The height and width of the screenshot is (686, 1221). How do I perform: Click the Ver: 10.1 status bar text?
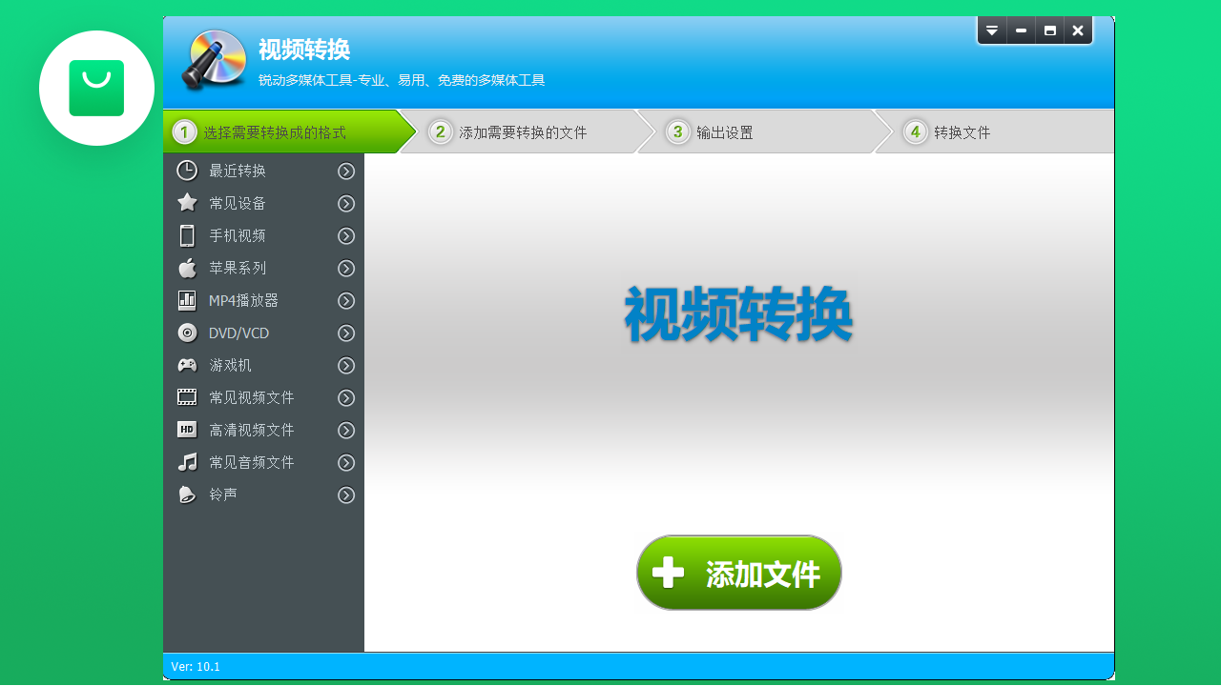pyautogui.click(x=197, y=666)
